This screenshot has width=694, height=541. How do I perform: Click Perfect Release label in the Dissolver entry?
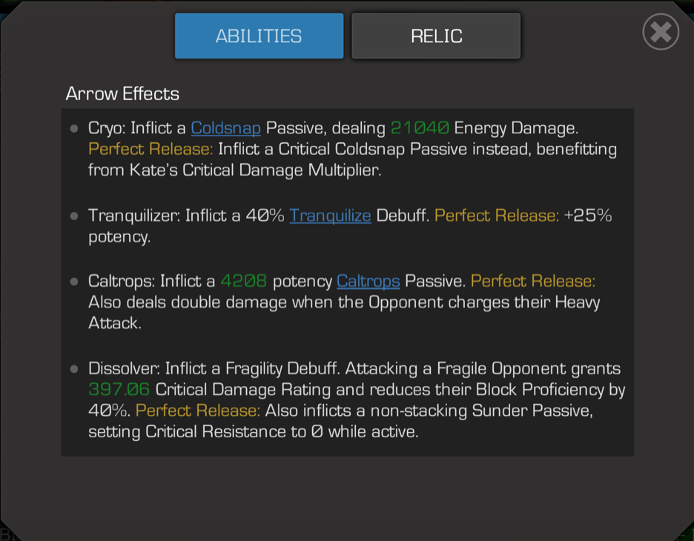(198, 411)
